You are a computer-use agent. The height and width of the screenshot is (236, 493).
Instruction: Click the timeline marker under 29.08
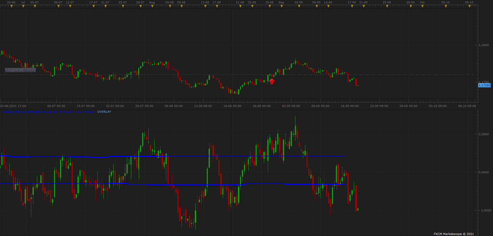[x=270, y=6]
